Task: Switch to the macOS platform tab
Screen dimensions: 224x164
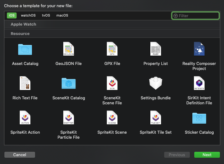Action: click(62, 15)
